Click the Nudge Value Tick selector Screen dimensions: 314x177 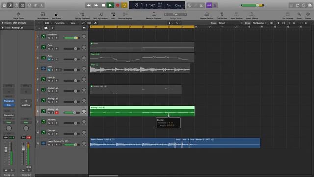[x=176, y=14]
